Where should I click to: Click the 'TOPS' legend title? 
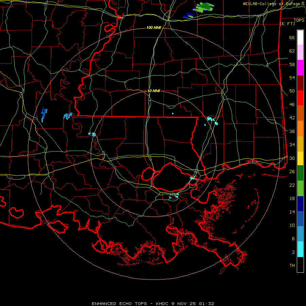click(299, 20)
